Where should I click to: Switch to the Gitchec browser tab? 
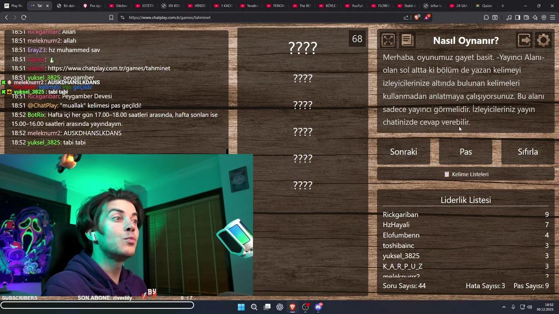tap(118, 6)
